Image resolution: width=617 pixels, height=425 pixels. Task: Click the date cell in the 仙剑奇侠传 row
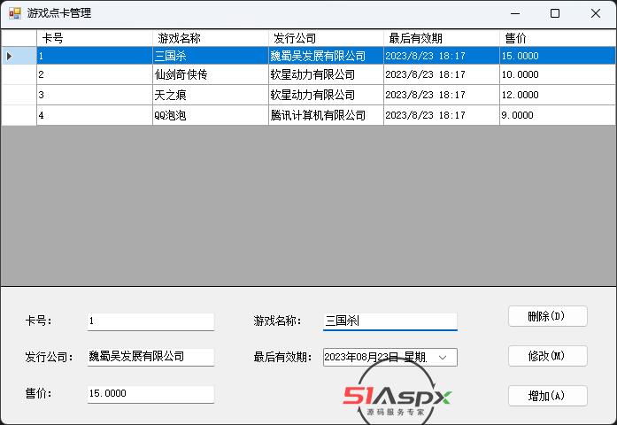point(442,74)
